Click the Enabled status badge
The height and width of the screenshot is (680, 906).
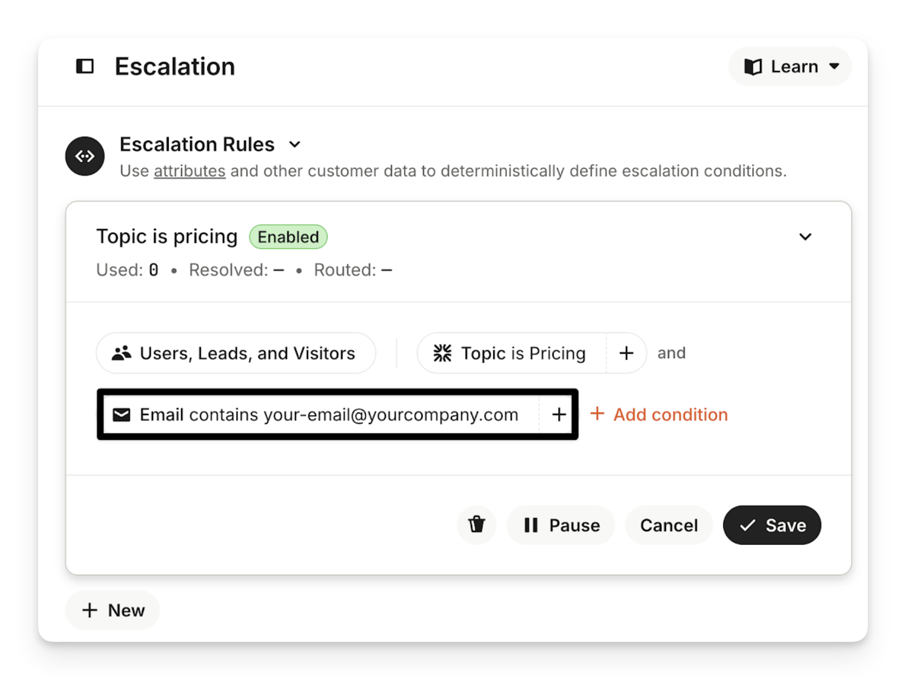(x=288, y=237)
